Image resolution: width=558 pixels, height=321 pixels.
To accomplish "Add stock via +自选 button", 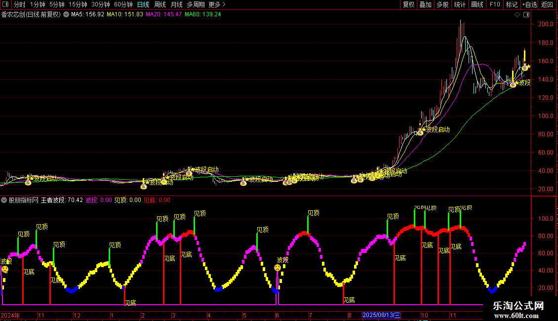I will tap(529, 5).
